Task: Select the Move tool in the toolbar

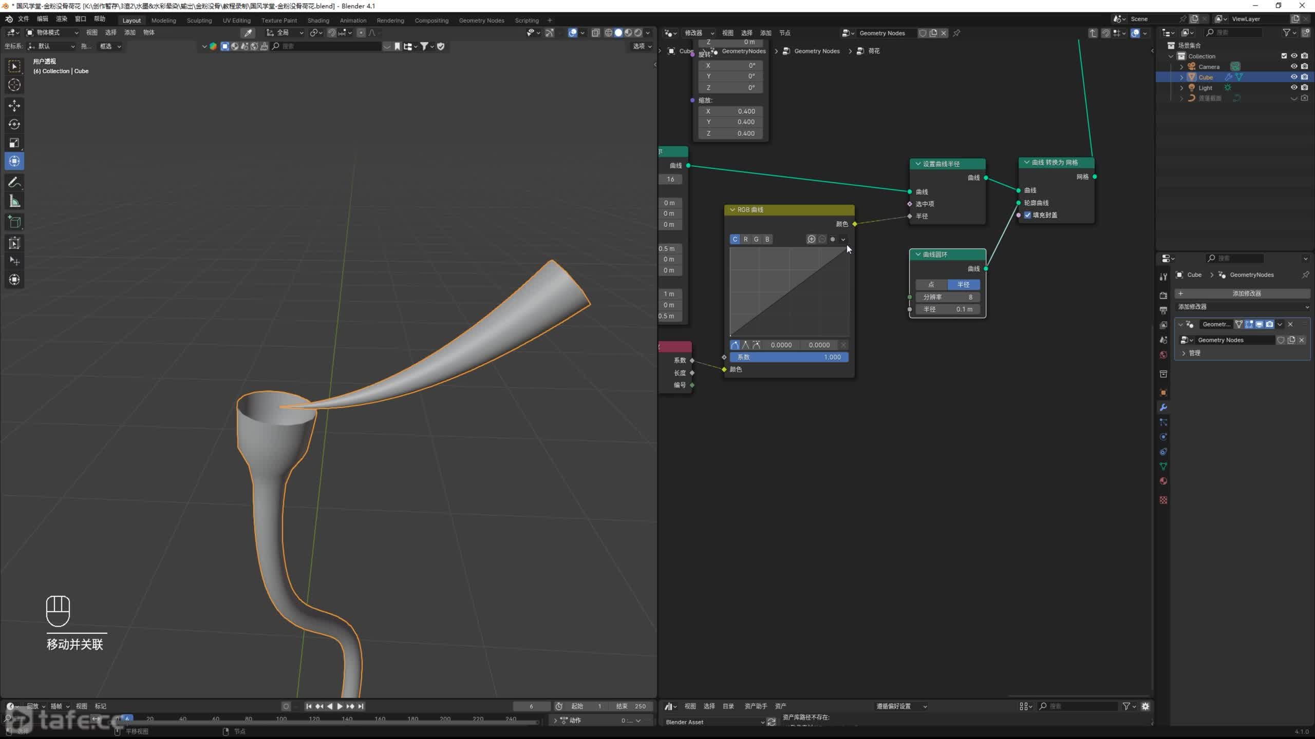Action: click(x=14, y=106)
